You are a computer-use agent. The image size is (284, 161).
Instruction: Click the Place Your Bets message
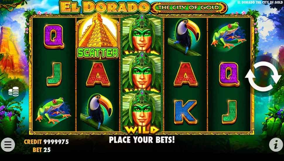142,140
